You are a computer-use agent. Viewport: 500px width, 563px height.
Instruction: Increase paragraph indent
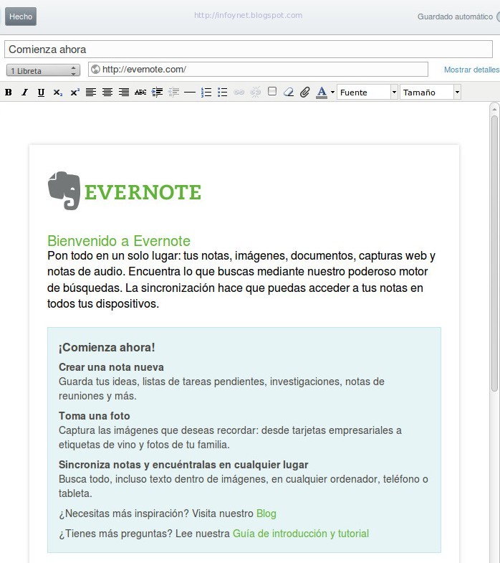click(x=157, y=93)
